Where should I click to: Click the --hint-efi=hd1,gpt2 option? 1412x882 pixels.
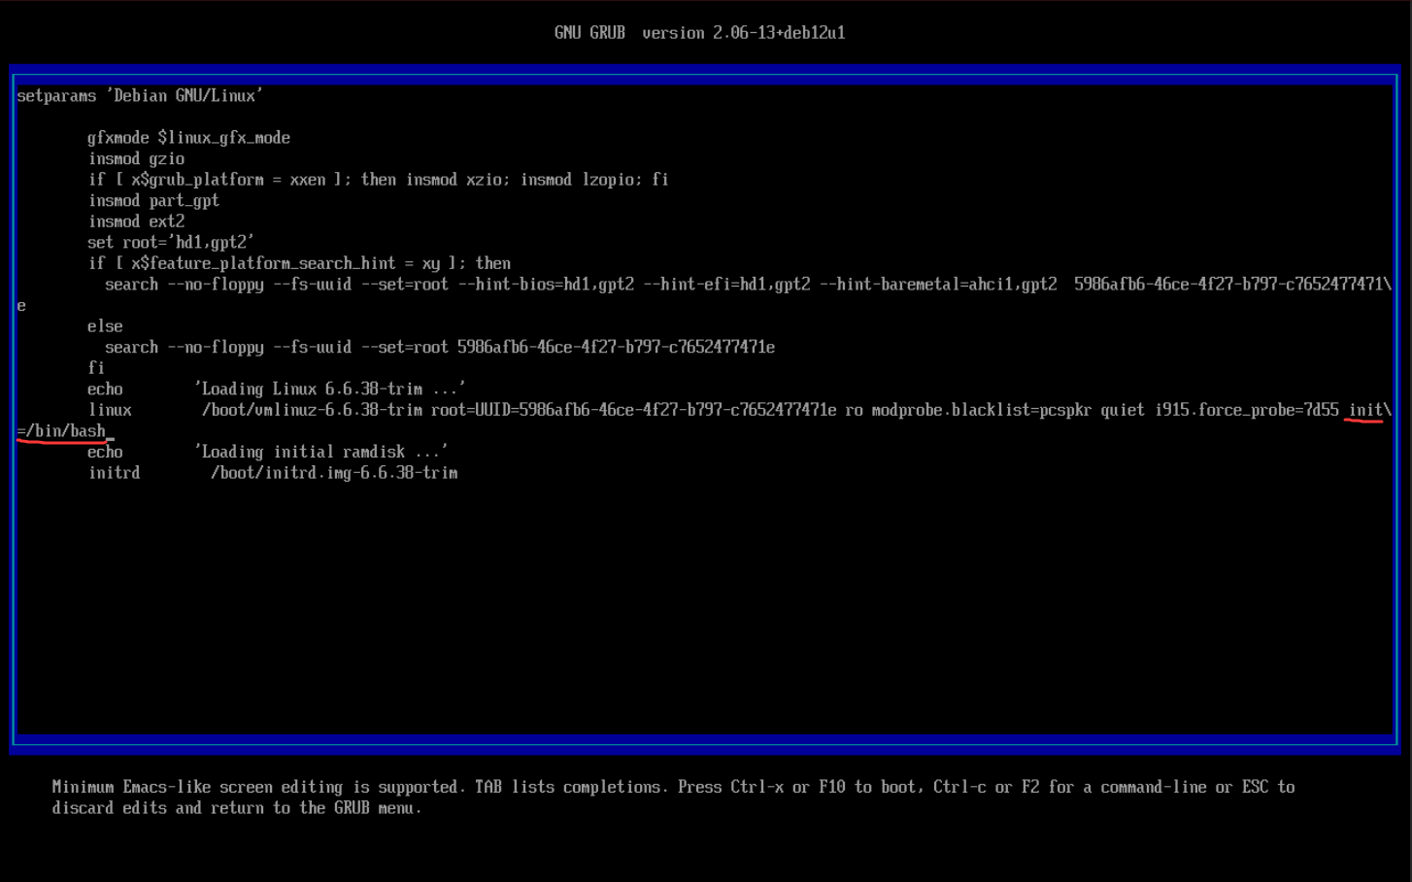click(x=726, y=285)
